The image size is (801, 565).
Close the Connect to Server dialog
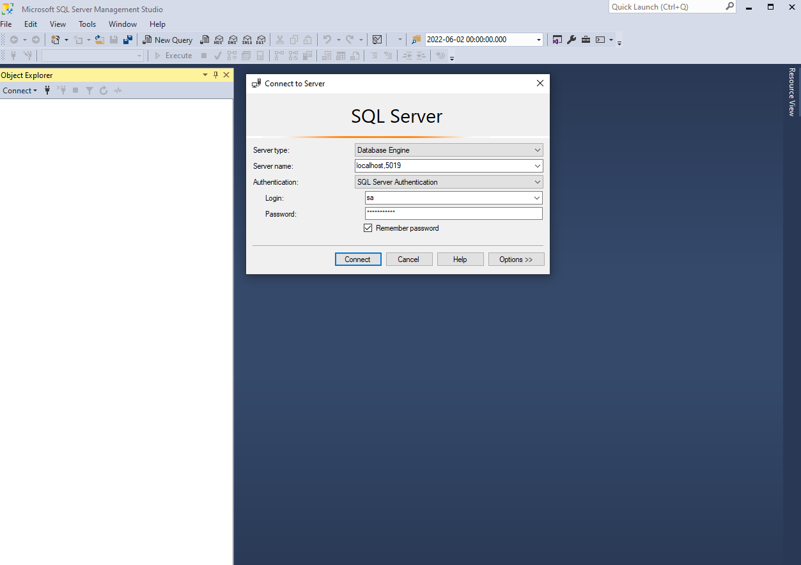coord(540,83)
